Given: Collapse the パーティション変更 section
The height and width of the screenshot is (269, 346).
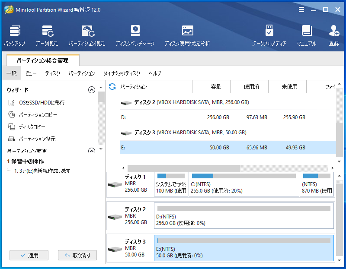Looking at the screenshot, I should [92, 150].
